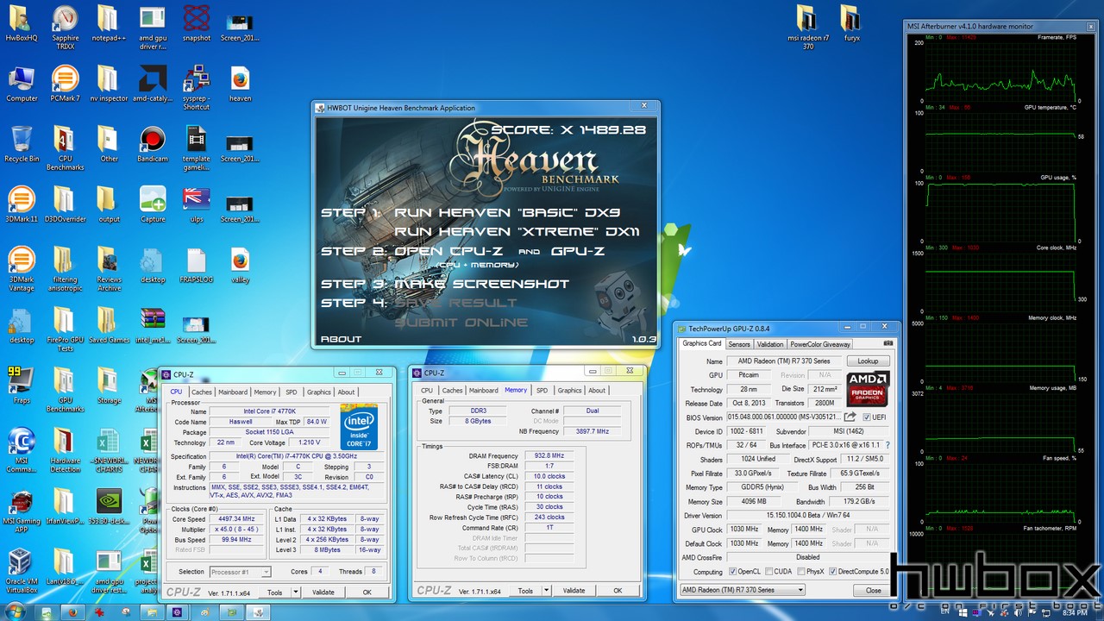Open Tools dropdown arrow in CPU-Z CPU window
Image resolution: width=1104 pixels, height=621 pixels.
coord(296,593)
